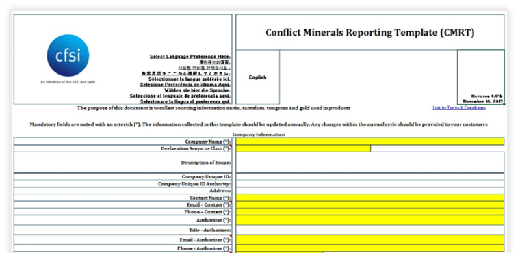Click the 'Declaration Scope or Class (*):' label
This screenshot has height=253, width=520.
click(x=196, y=148)
